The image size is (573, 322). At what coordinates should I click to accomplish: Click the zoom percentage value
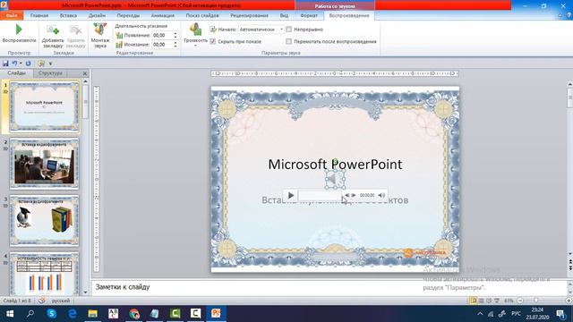coord(509,301)
